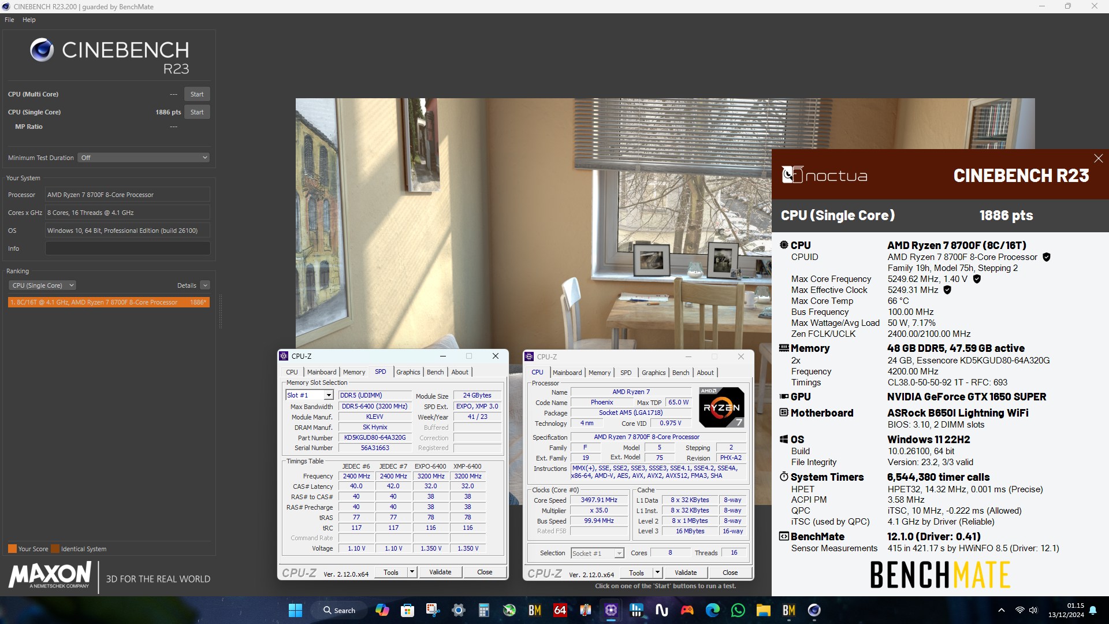Start the CPU (Single Core) test
1109x624 pixels.
pyautogui.click(x=197, y=112)
